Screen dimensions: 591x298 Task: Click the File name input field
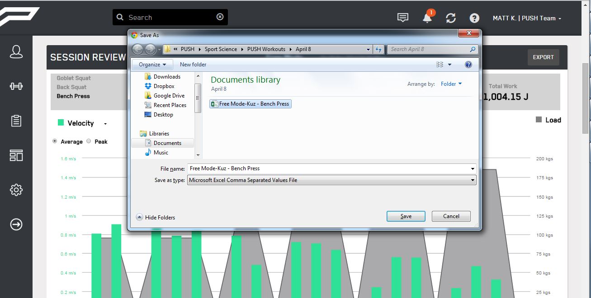click(329, 168)
